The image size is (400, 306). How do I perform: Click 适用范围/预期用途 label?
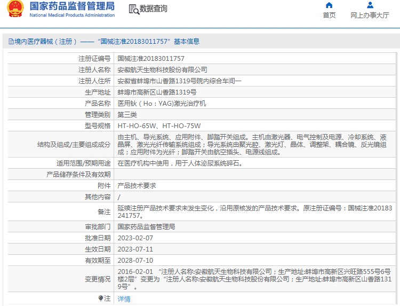(x=83, y=163)
